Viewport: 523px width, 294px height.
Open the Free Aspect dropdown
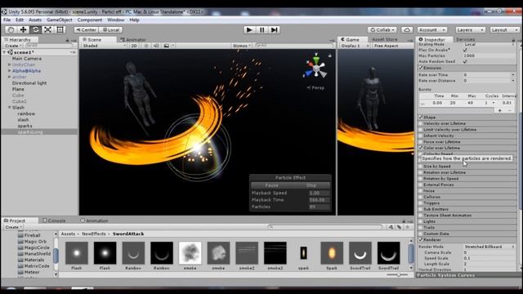click(x=392, y=46)
